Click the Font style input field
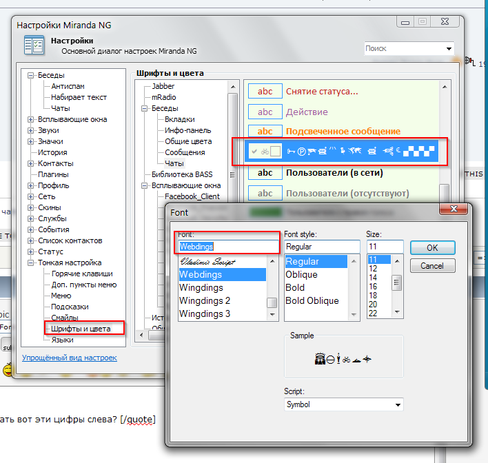Screen dimensions: 488x463 coord(322,247)
